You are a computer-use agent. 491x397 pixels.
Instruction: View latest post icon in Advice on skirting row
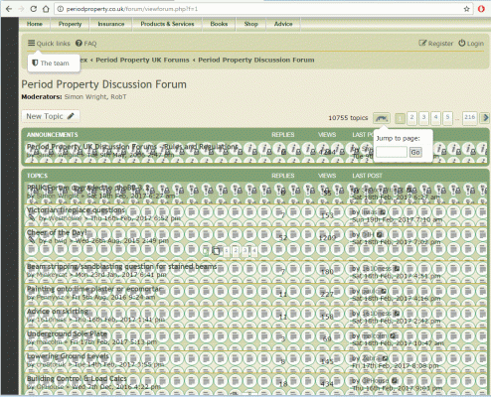coord(397,314)
